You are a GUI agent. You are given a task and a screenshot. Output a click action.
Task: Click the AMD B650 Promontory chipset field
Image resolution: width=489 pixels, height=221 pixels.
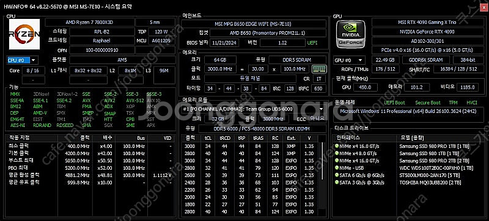[x=268, y=33]
